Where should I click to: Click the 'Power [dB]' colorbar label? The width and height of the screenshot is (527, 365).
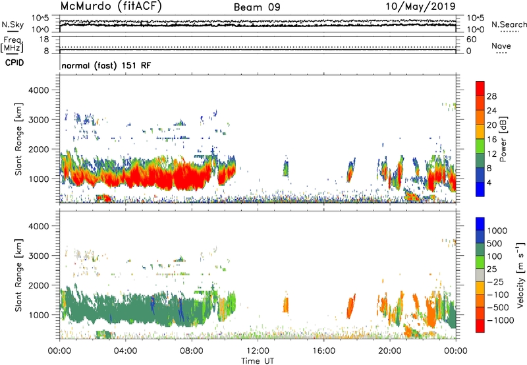point(503,139)
